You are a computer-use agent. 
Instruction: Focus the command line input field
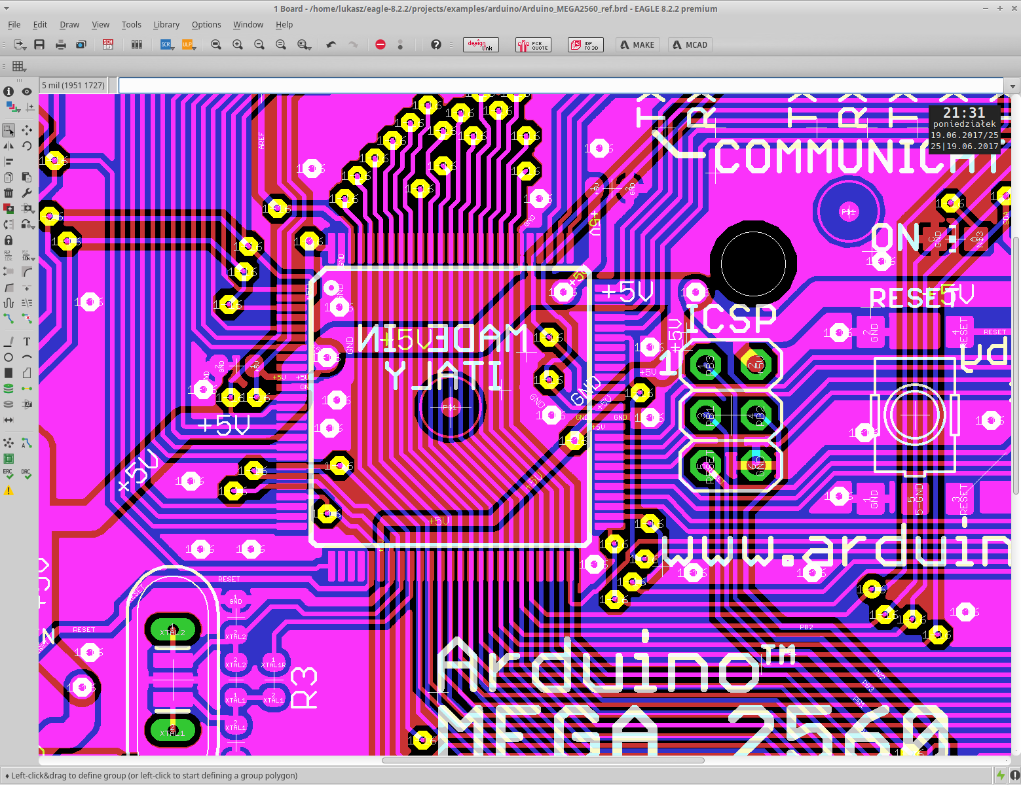(561, 86)
